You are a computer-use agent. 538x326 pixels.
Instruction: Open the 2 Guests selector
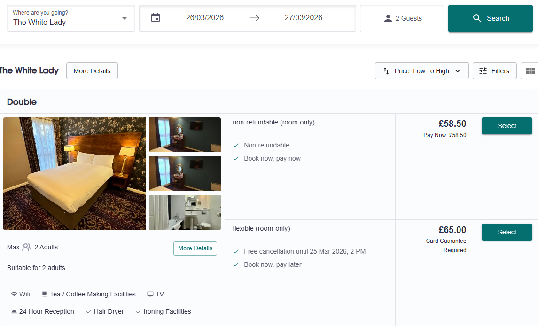pos(402,18)
